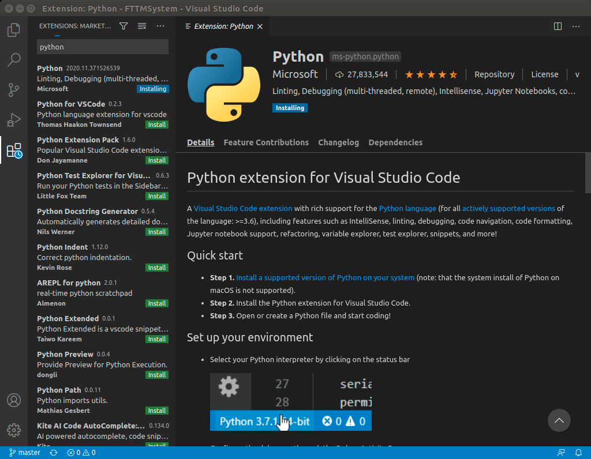
Task: Install Python Extended extension
Action: [157, 339]
